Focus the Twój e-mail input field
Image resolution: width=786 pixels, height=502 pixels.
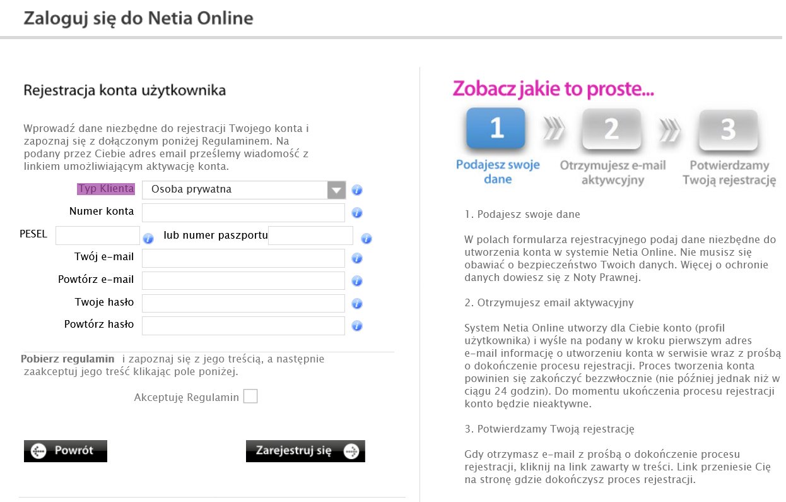[243, 258]
